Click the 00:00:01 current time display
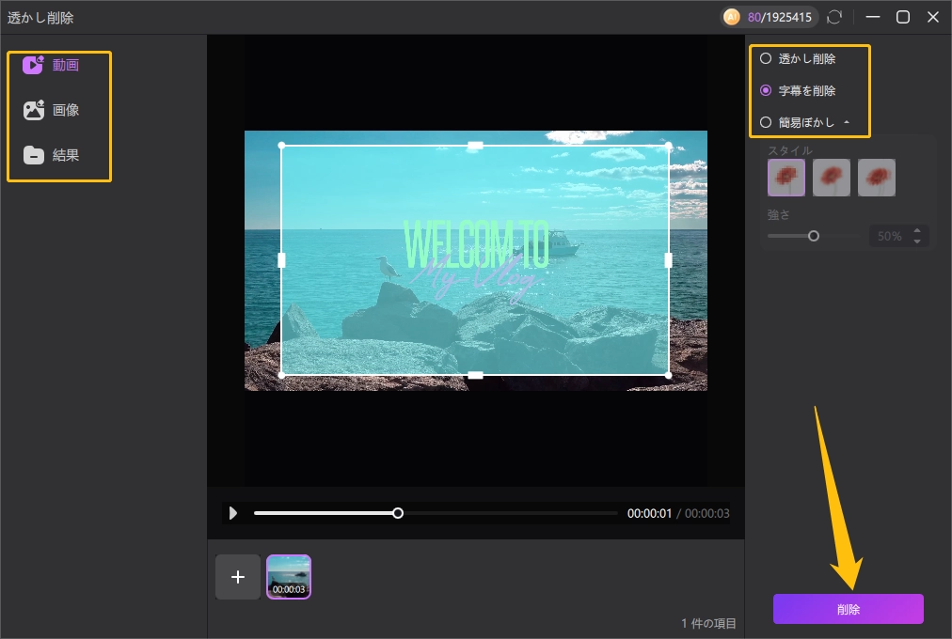This screenshot has width=952, height=639. click(650, 513)
